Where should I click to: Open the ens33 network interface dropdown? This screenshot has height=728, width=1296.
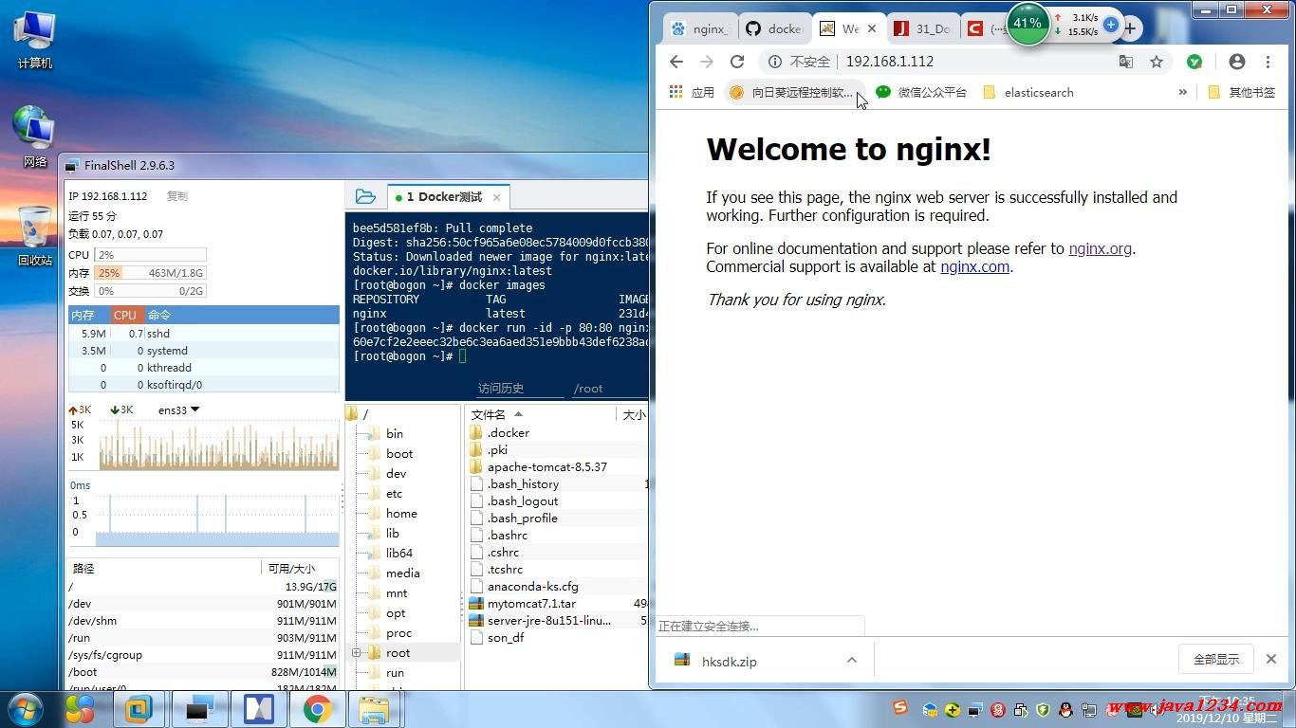pos(179,409)
